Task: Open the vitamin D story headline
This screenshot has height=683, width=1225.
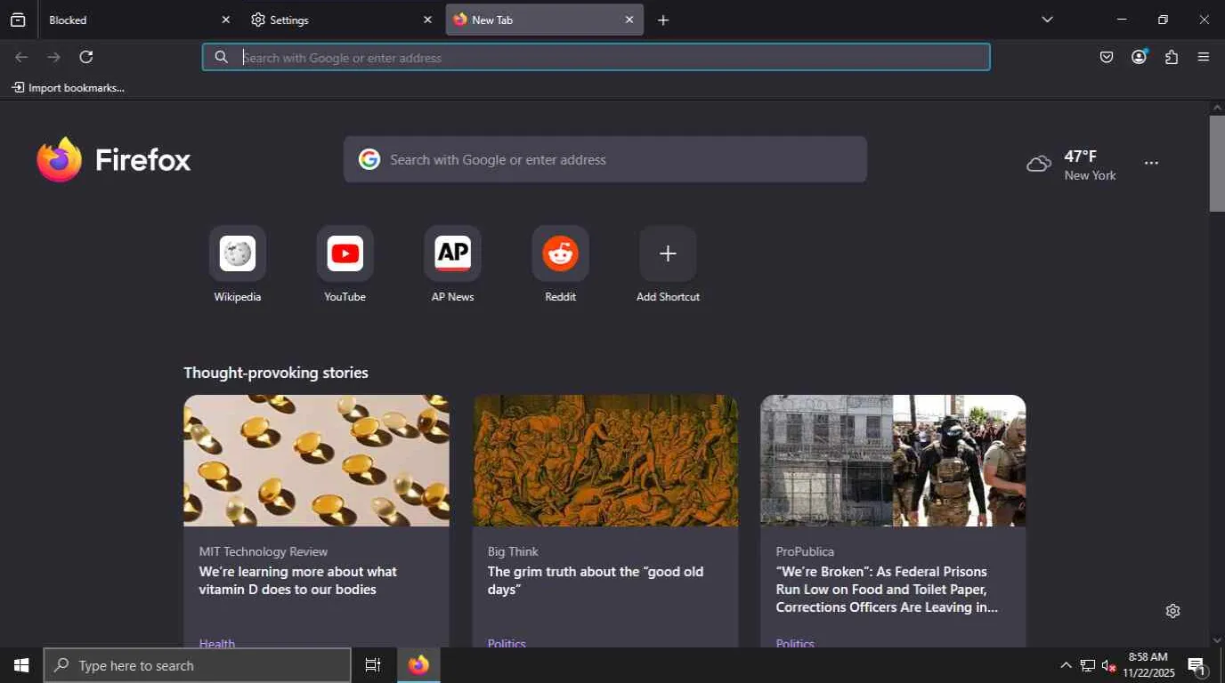Action: tap(298, 581)
